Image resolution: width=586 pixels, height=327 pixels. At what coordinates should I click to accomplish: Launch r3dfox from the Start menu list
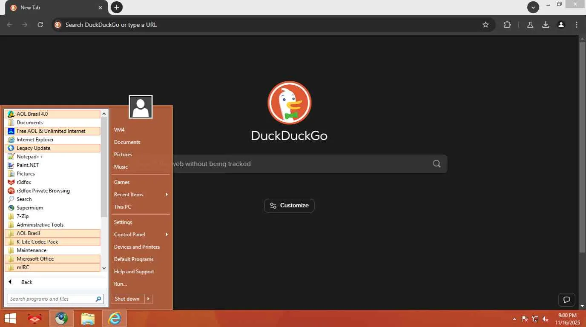52,182
